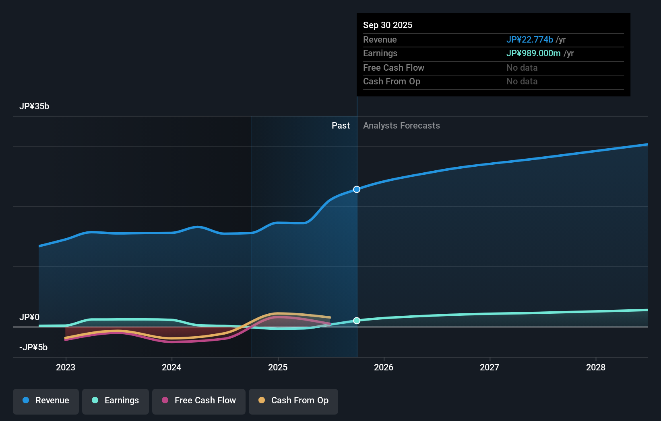661x421 pixels.
Task: Switch to the Analysts Forecasts section
Action: pyautogui.click(x=401, y=125)
